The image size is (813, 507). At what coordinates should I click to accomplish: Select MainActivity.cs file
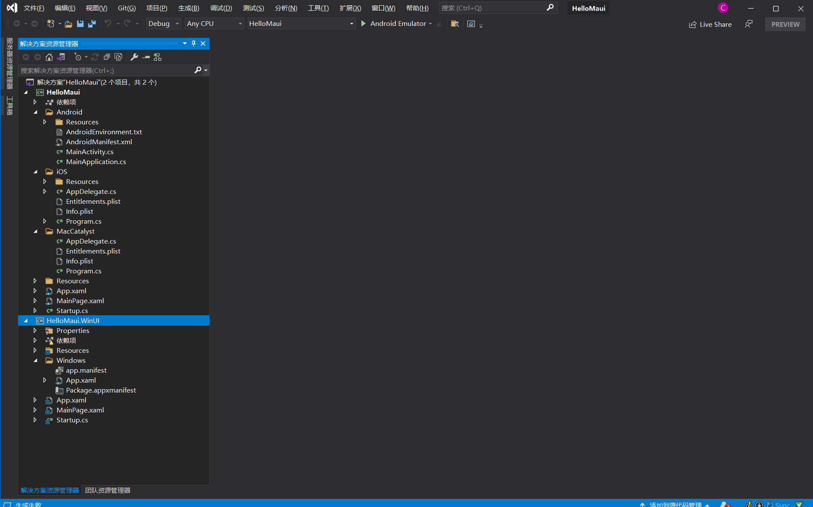click(89, 152)
